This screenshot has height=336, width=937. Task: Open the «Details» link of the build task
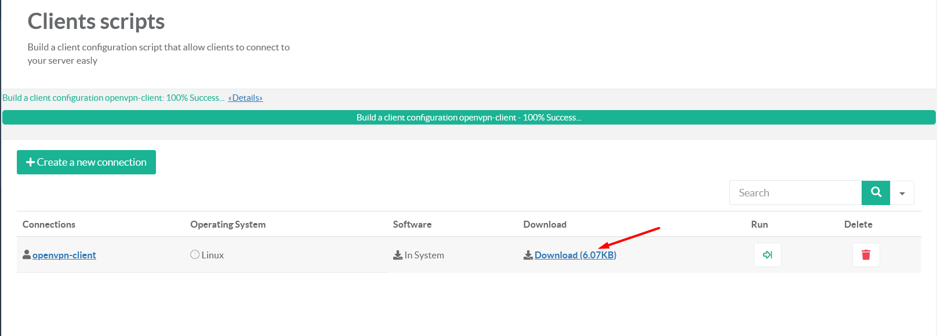(245, 98)
